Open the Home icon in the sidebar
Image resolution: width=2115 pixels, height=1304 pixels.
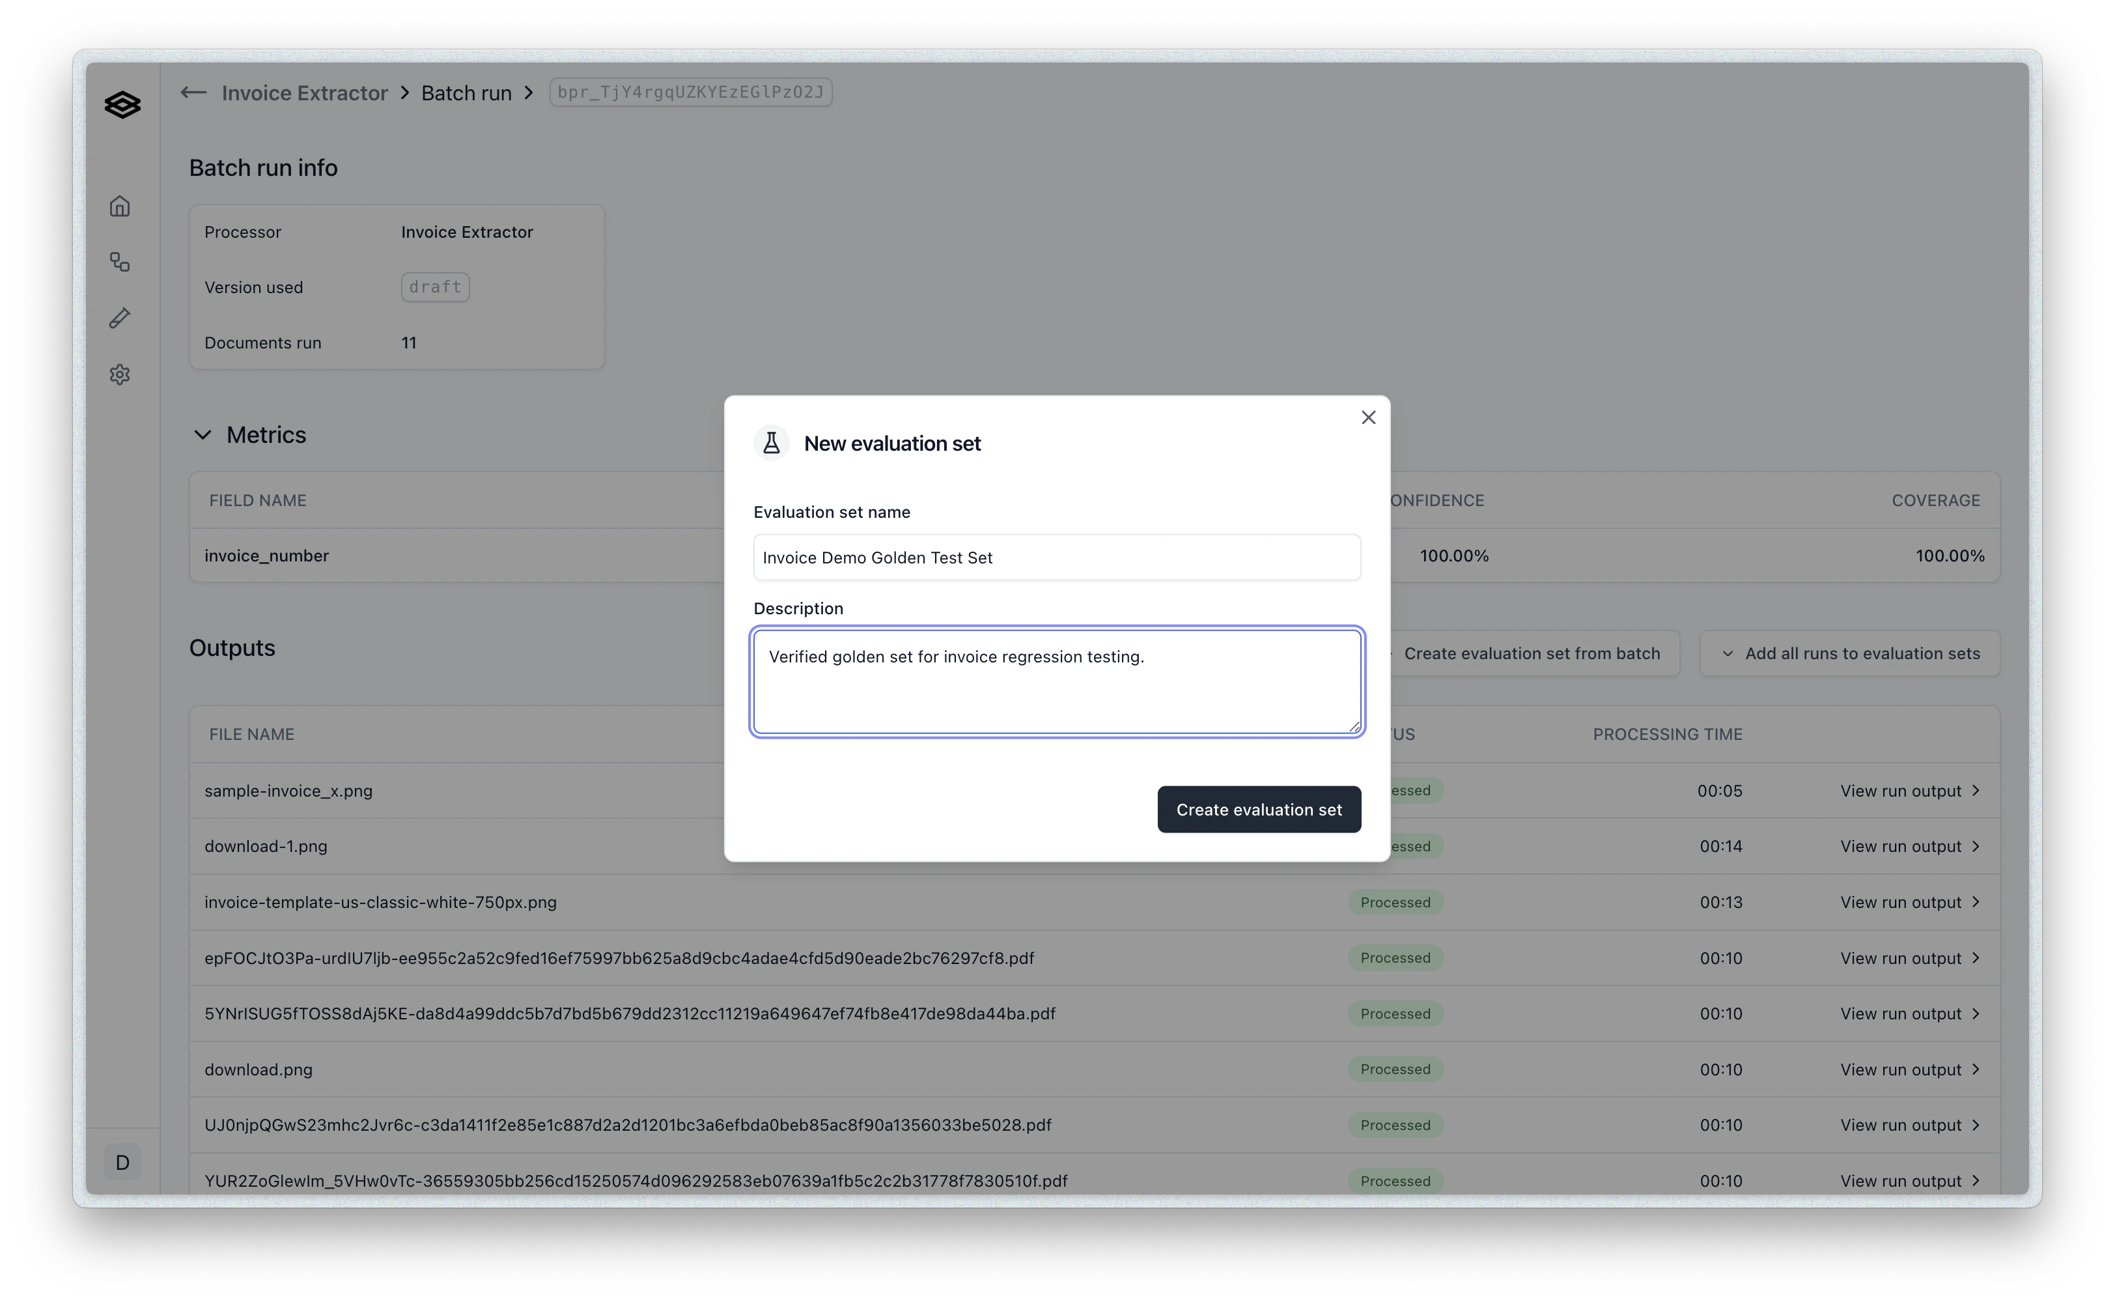coord(120,206)
